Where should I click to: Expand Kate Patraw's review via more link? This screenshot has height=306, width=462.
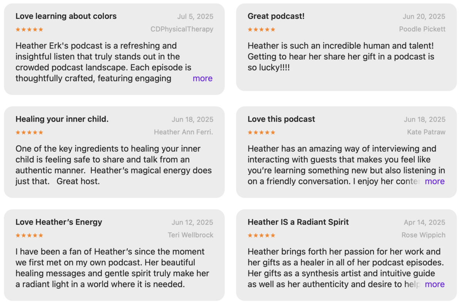[435, 181]
